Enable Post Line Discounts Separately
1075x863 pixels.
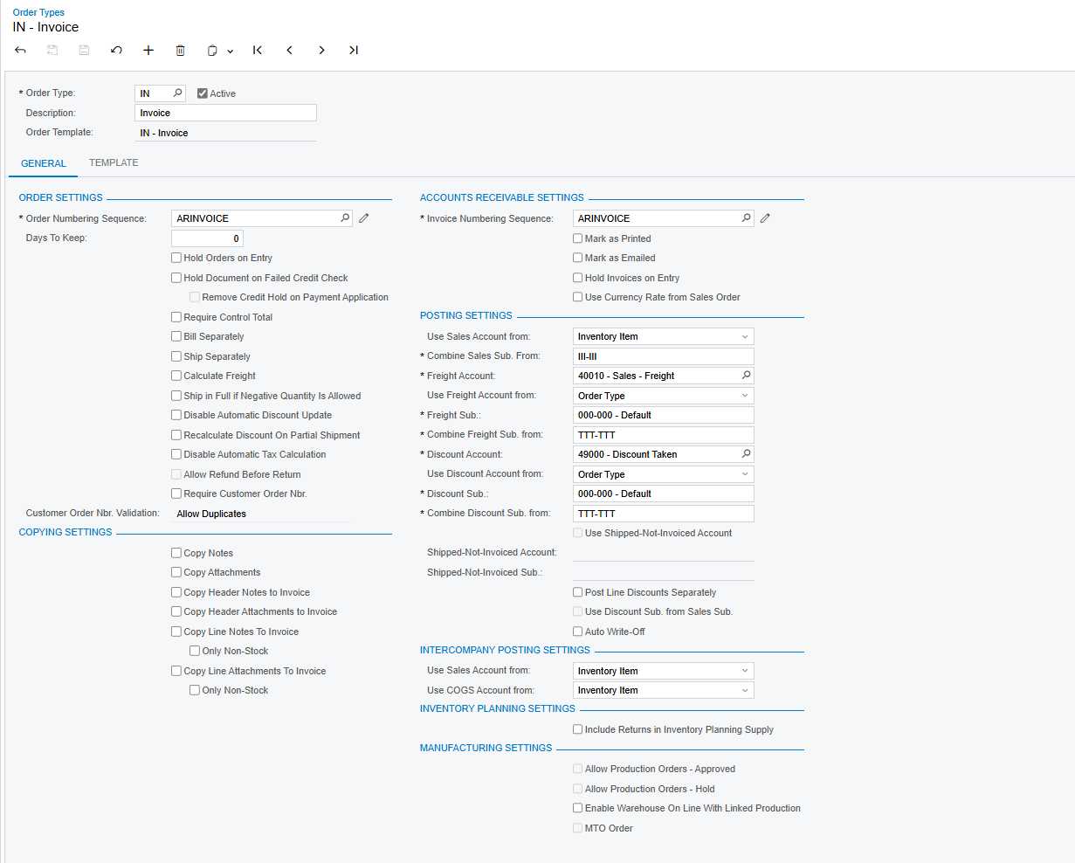pos(577,592)
